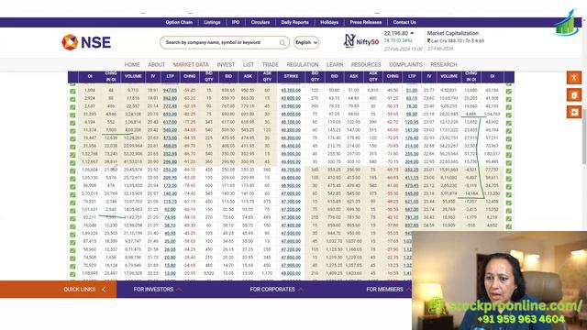The width and height of the screenshot is (587, 330).
Task: Open the English language dropdown
Action: [x=306, y=43]
